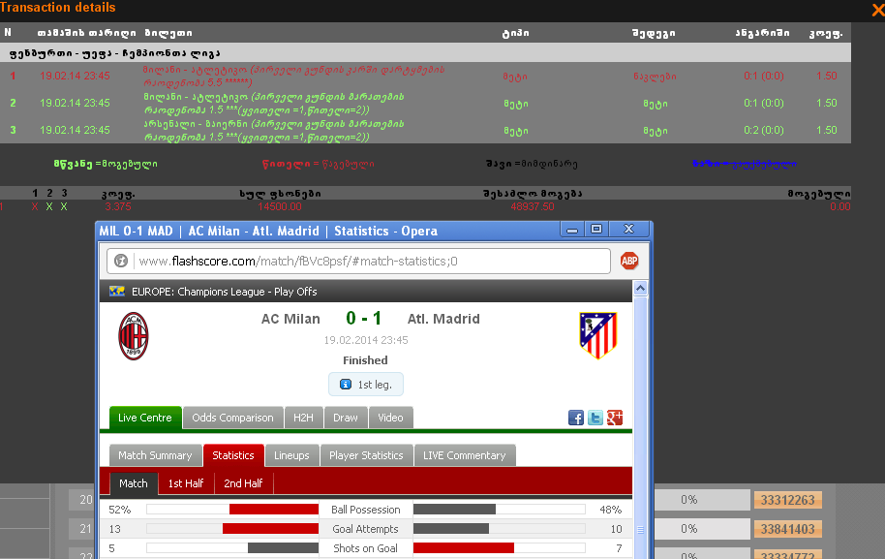Screen dimensions: 885x559
Task: Click the blue strikethrough legend text
Action: tap(745, 164)
